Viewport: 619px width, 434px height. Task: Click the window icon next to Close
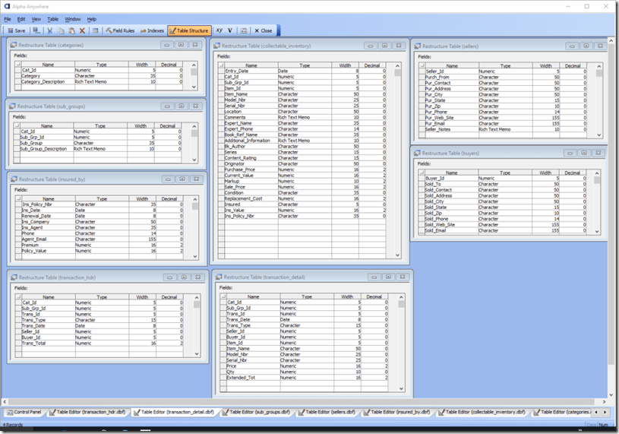click(244, 30)
